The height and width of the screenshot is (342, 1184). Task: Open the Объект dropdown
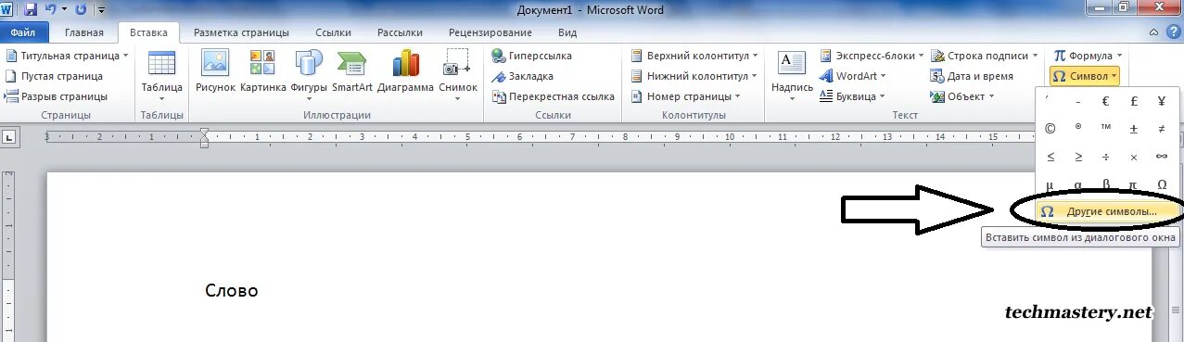click(962, 96)
